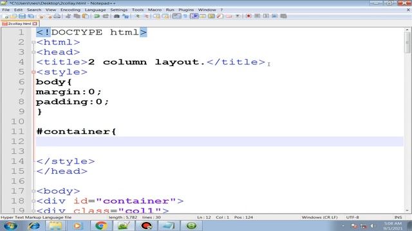The image size is (412, 231).
Task: Open the Function List panel icon
Action: pyautogui.click(x=220, y=16)
